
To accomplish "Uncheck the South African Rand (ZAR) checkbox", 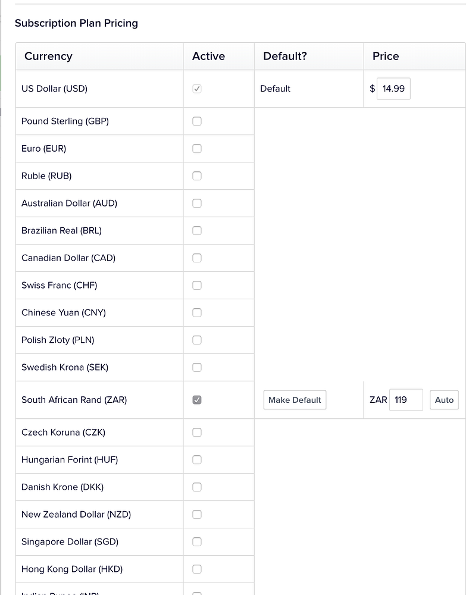I will coord(196,400).
